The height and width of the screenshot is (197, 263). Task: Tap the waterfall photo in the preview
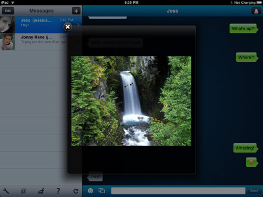click(x=131, y=101)
